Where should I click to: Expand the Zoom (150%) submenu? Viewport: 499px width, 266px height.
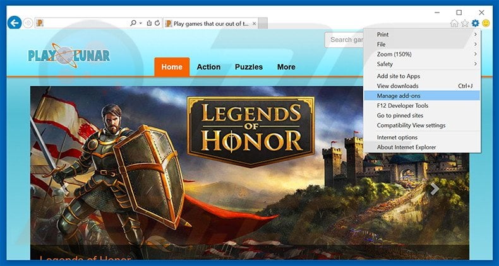click(x=422, y=54)
